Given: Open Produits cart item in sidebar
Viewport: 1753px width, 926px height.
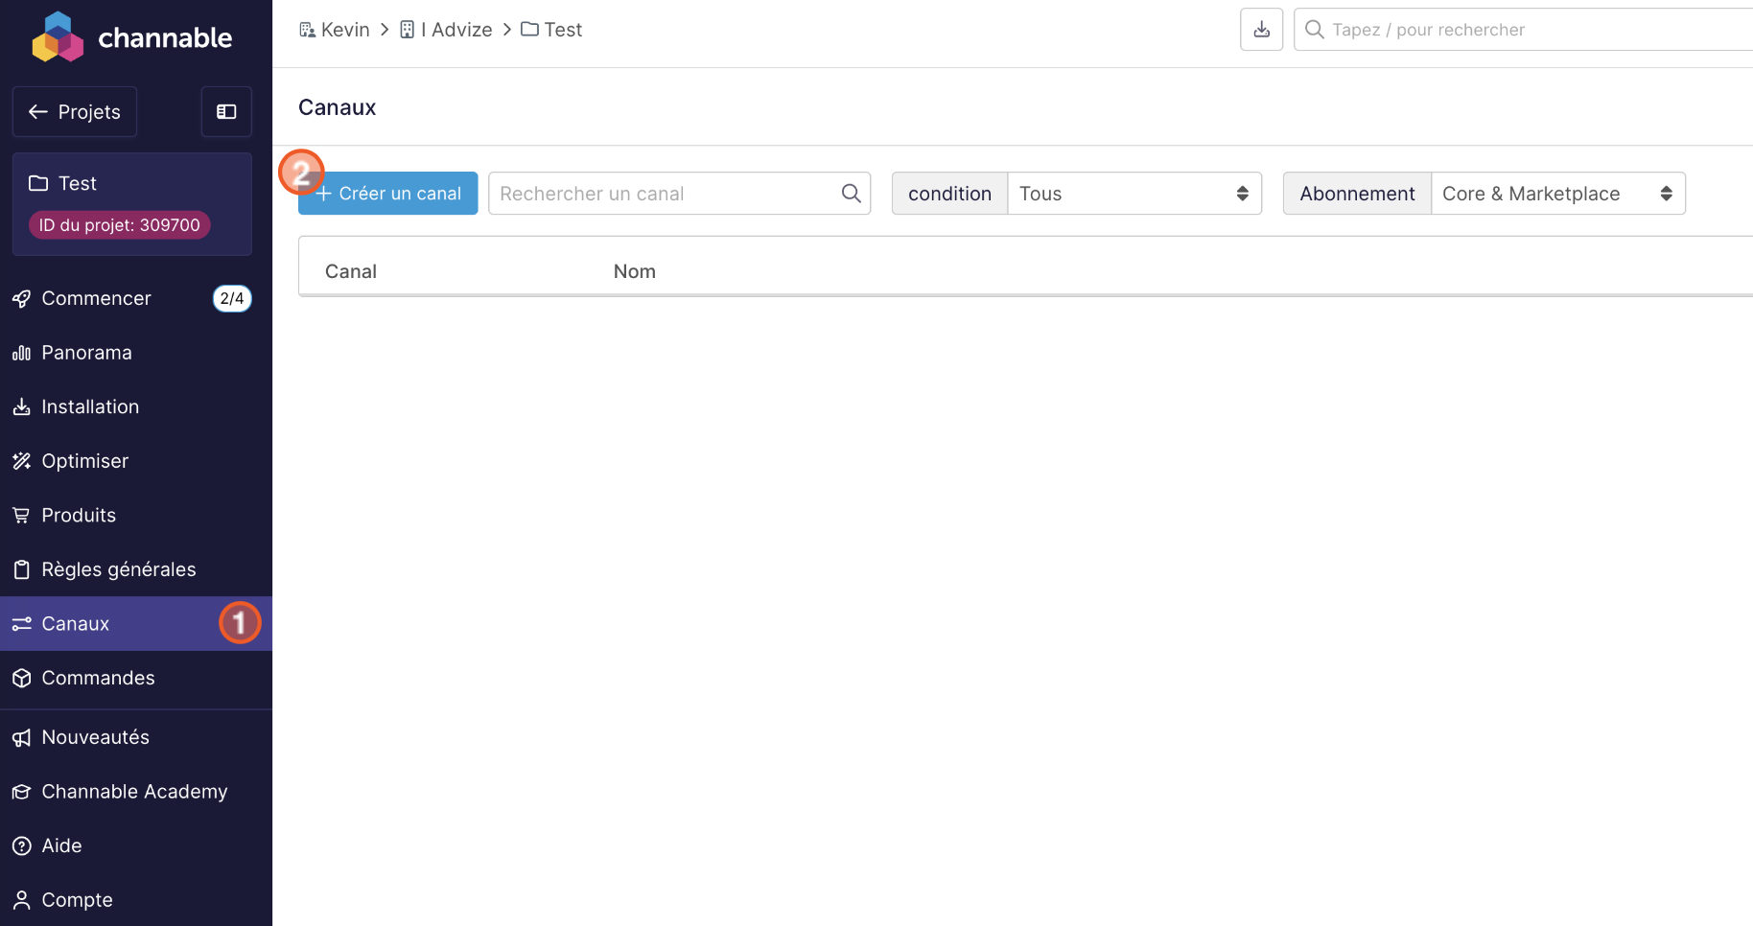Looking at the screenshot, I should (x=79, y=515).
